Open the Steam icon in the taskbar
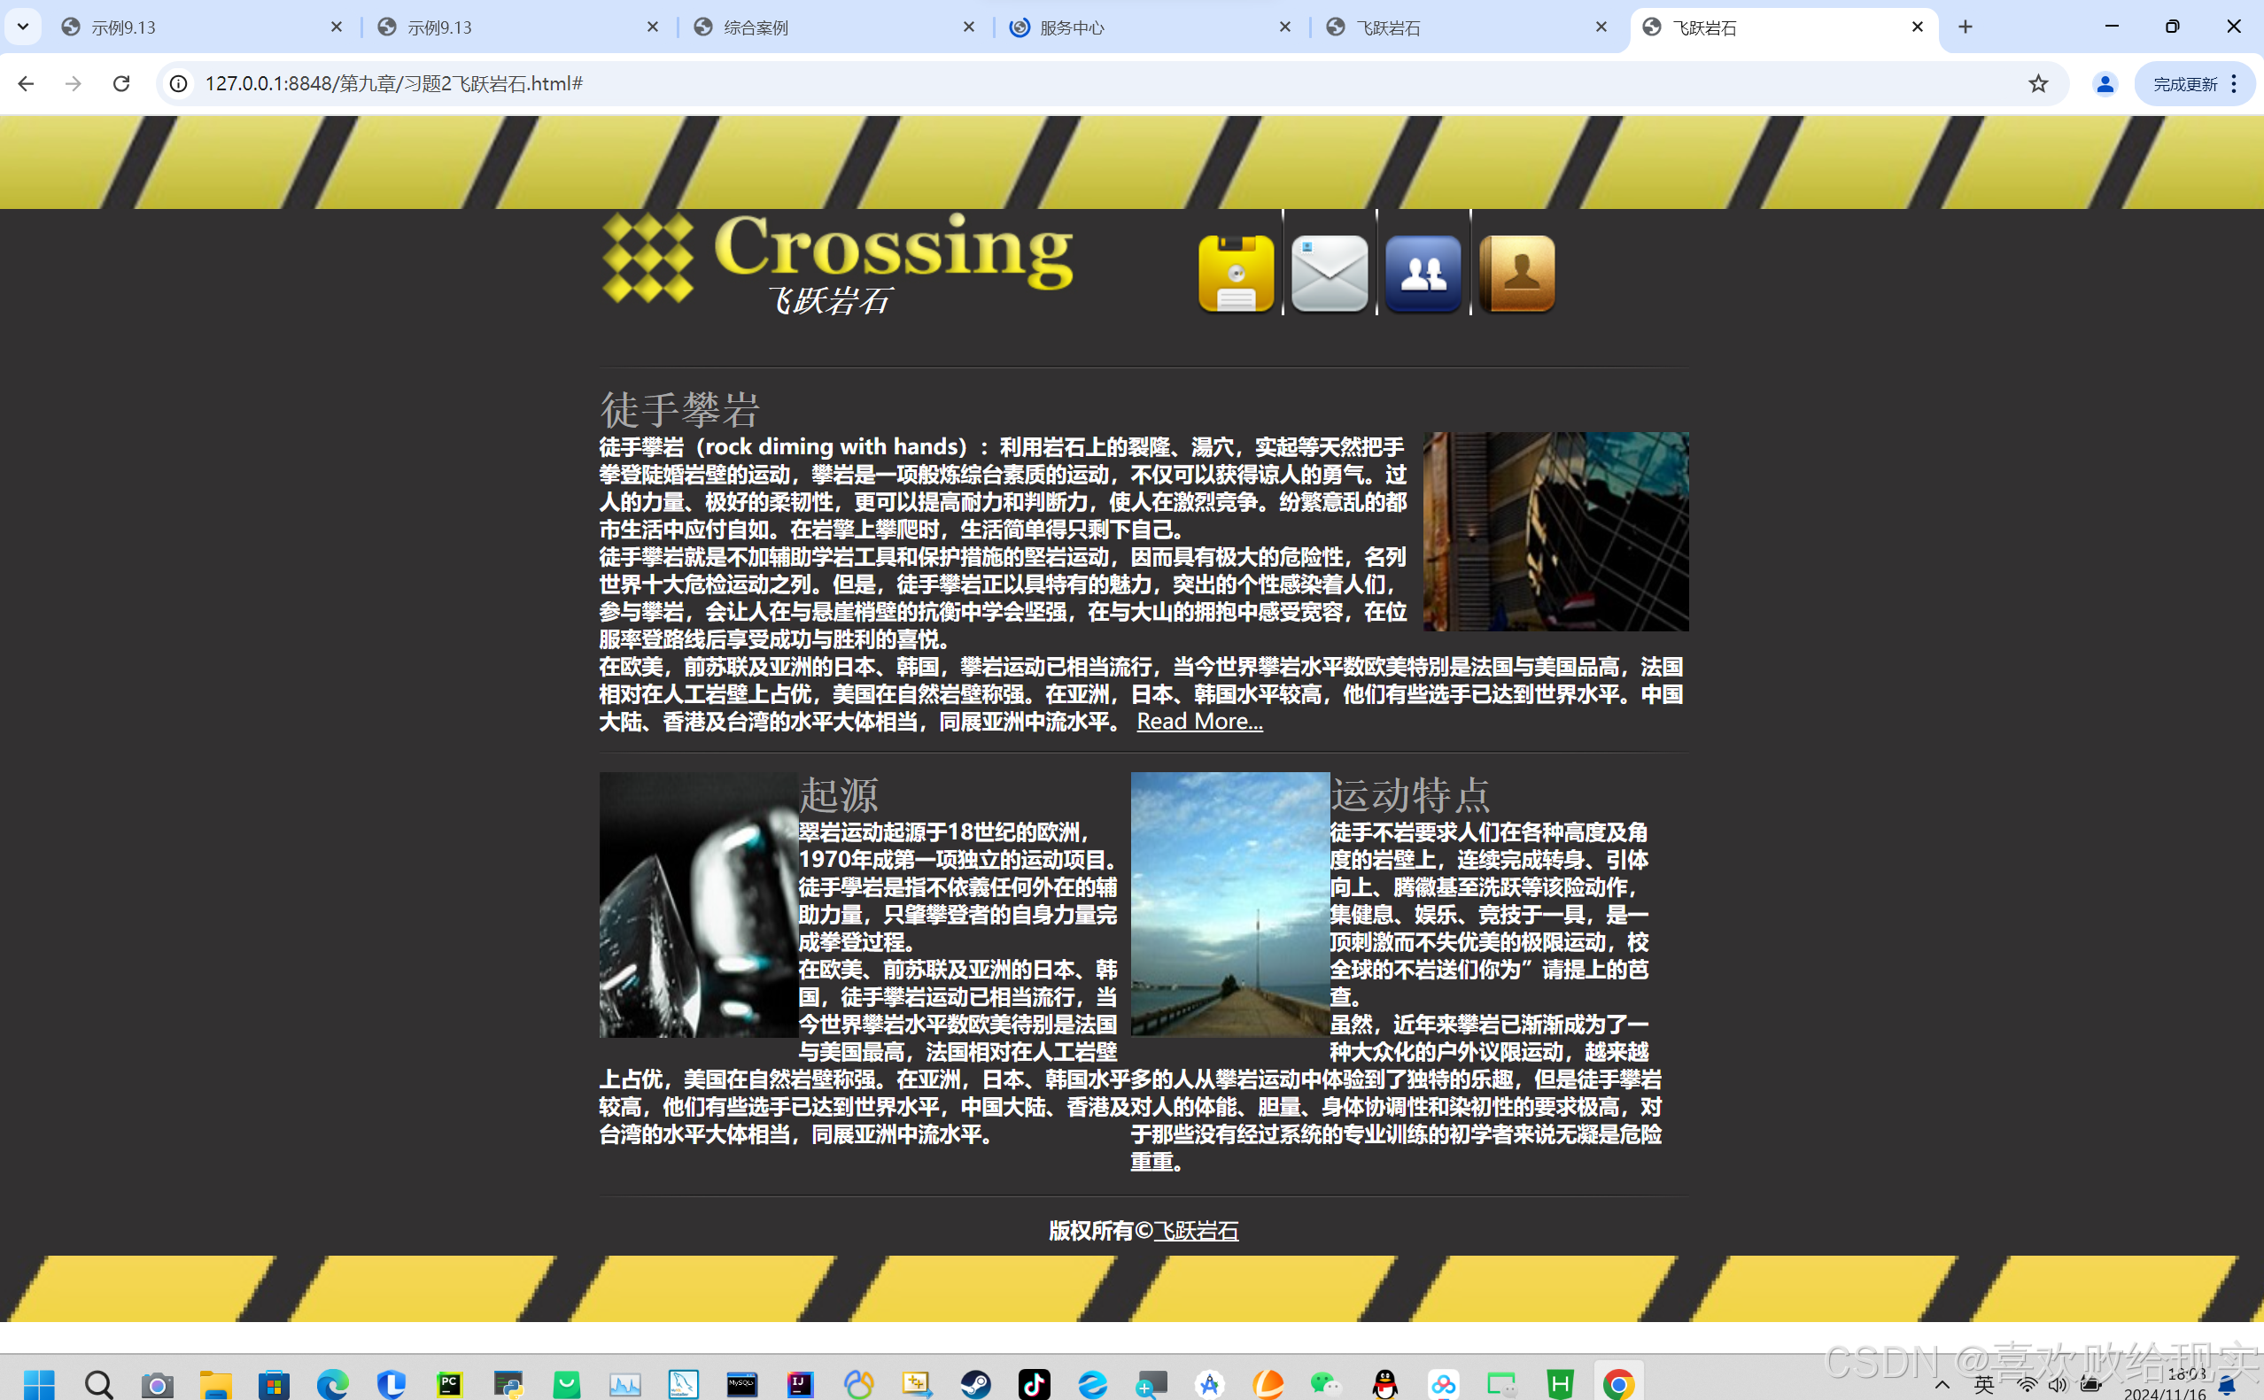The image size is (2264, 1400). point(975,1383)
